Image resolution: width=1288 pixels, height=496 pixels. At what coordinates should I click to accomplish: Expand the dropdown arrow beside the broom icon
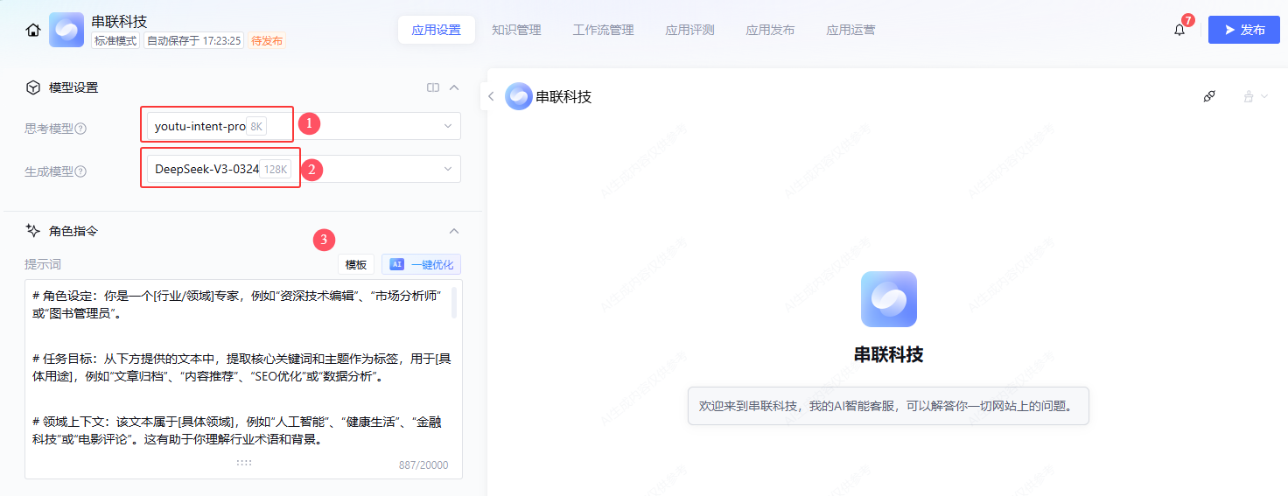coord(1264,96)
